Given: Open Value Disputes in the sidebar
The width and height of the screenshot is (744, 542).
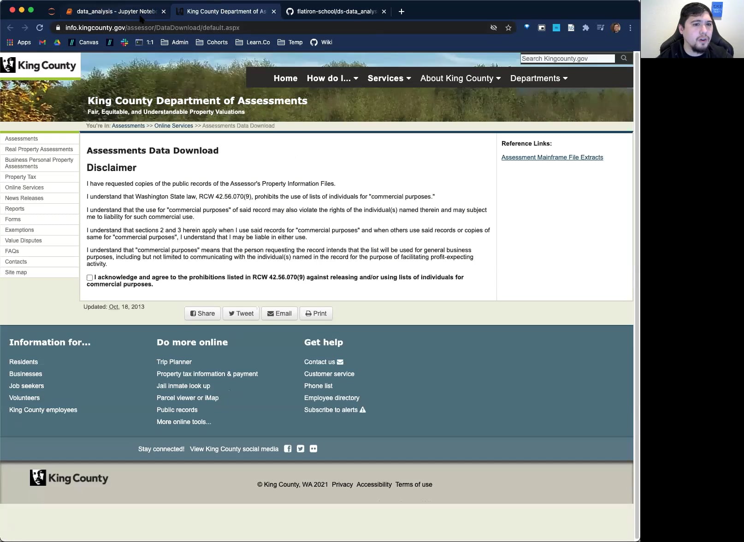Looking at the screenshot, I should tap(23, 241).
